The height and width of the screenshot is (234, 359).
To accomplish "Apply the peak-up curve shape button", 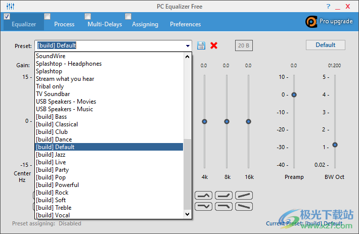I will pyautogui.click(x=203, y=196).
